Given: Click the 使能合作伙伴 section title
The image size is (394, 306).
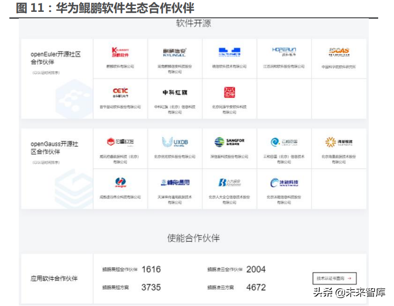Looking at the screenshot, I should (193, 238).
